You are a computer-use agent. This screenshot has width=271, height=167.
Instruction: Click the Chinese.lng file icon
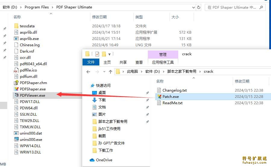16,45
